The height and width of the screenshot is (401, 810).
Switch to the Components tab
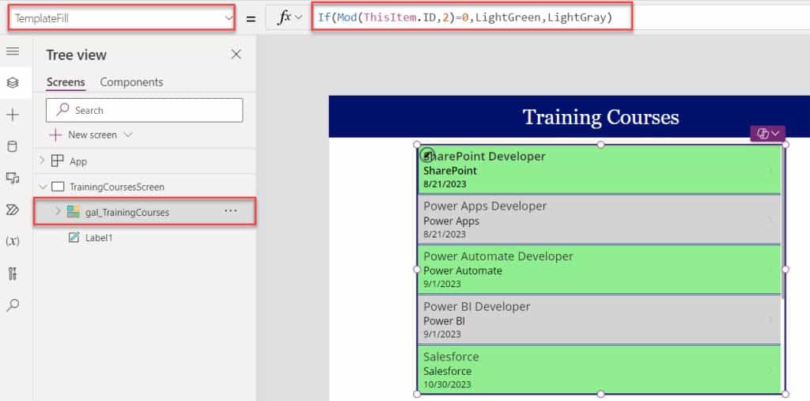point(131,82)
